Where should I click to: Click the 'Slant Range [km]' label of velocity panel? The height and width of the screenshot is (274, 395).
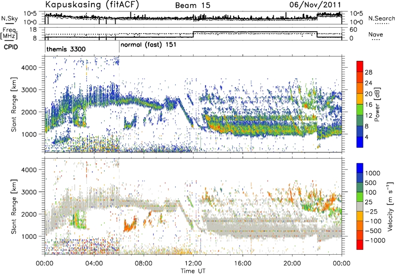(x=14, y=206)
